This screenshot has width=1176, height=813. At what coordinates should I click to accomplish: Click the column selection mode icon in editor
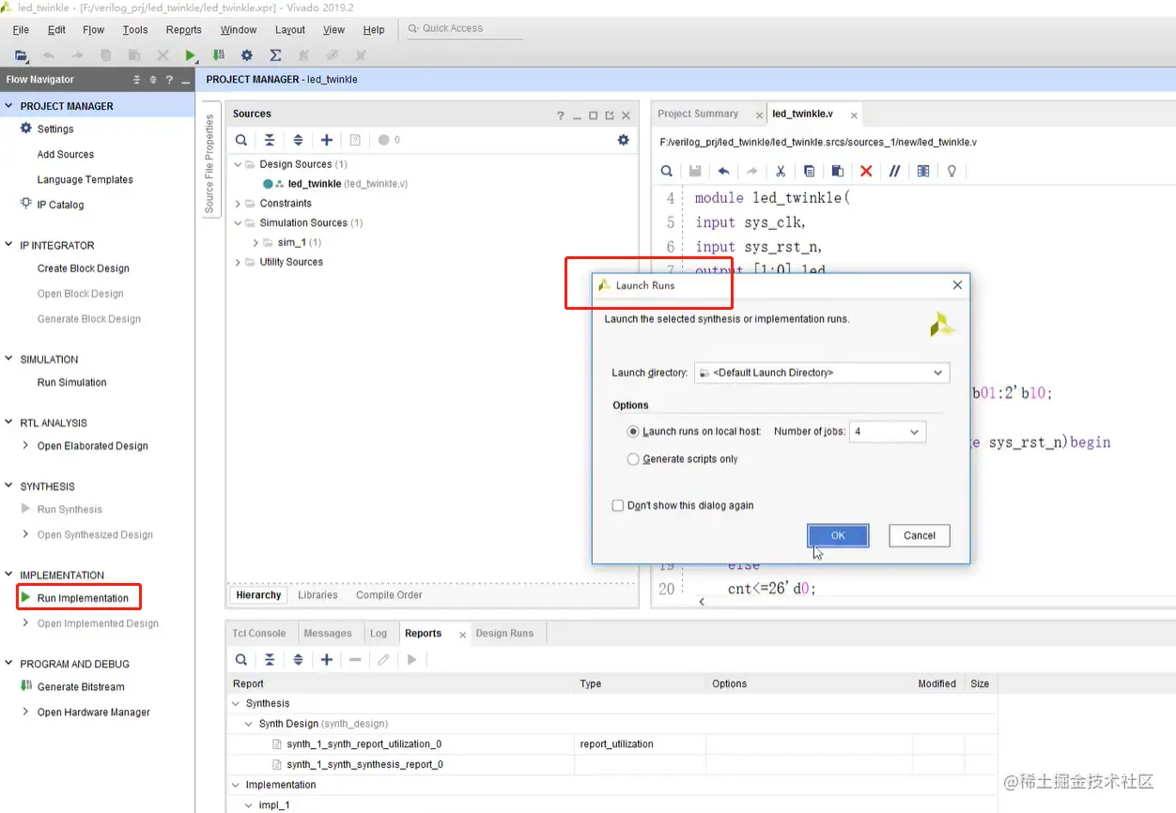coord(923,171)
